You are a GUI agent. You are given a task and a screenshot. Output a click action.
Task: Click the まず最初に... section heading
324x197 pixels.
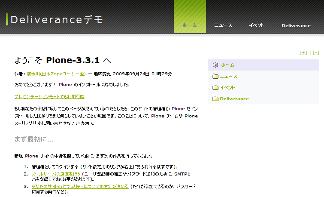(34, 139)
